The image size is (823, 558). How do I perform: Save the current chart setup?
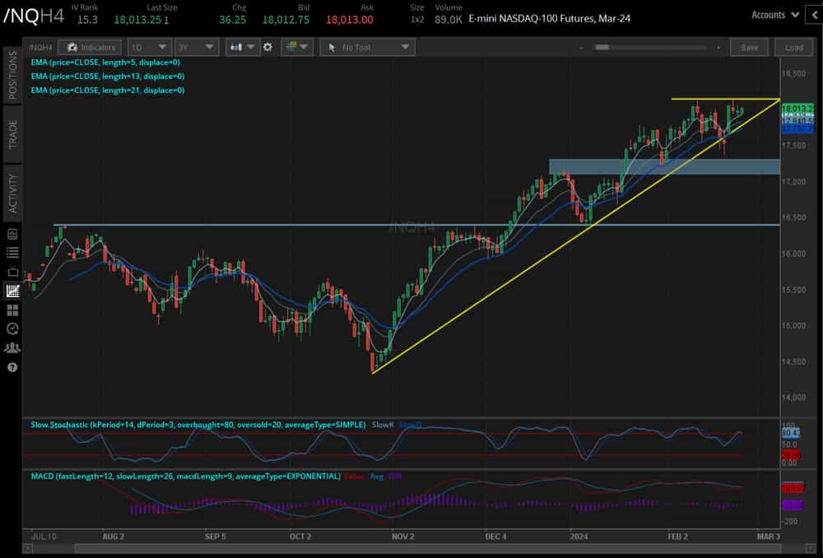pyautogui.click(x=749, y=47)
